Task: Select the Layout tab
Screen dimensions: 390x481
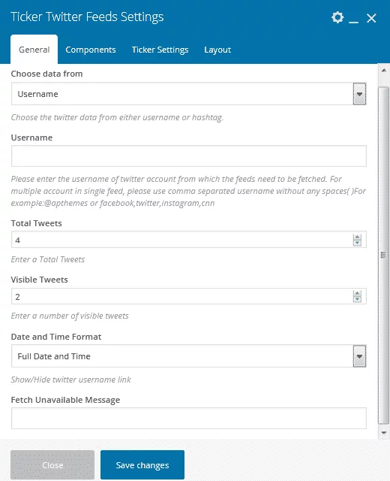Action: [x=217, y=50]
